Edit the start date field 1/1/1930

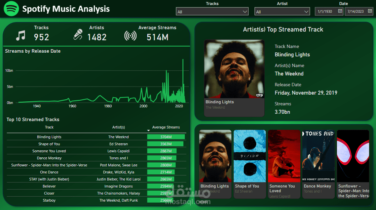point(325,11)
